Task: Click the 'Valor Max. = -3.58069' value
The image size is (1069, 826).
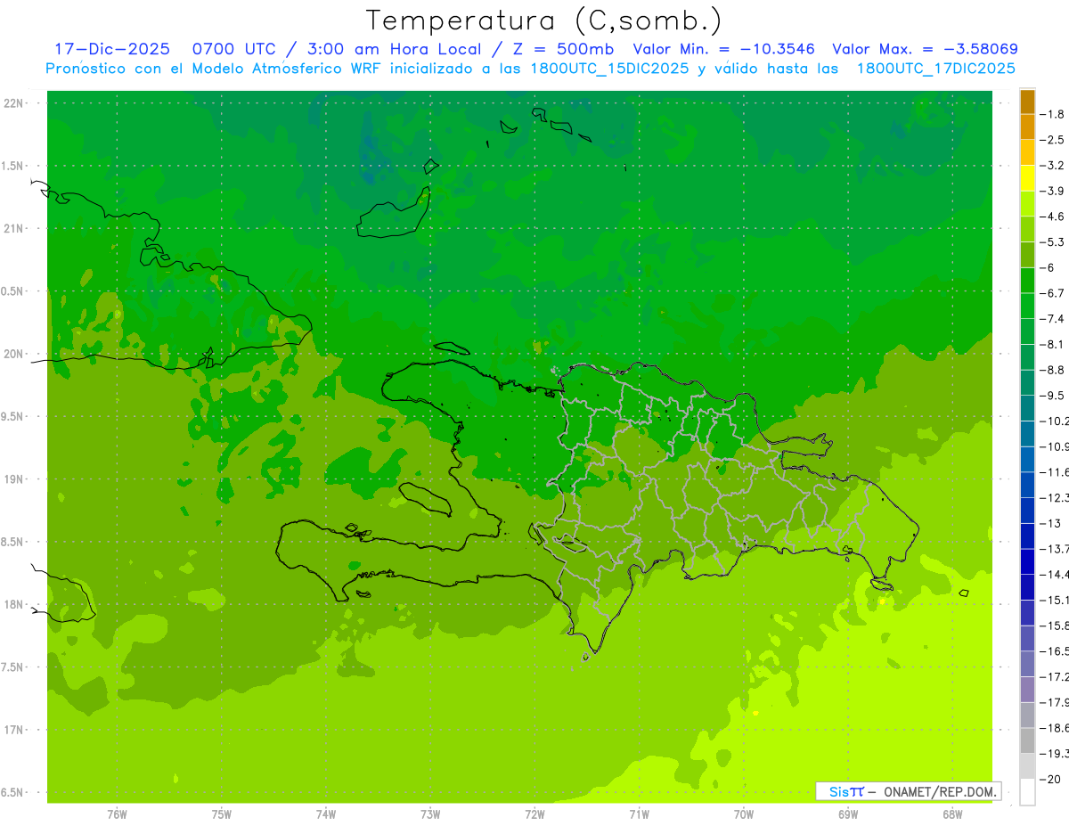Action: 925,49
